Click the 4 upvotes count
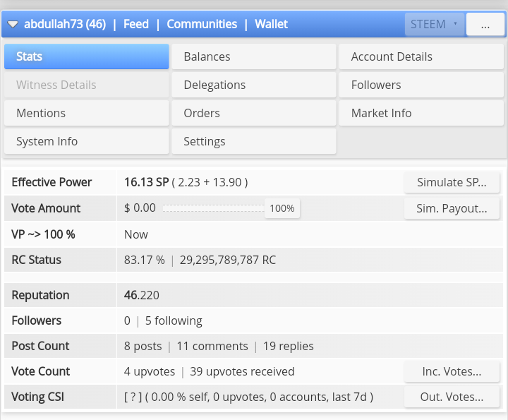508x420 pixels. coord(150,371)
